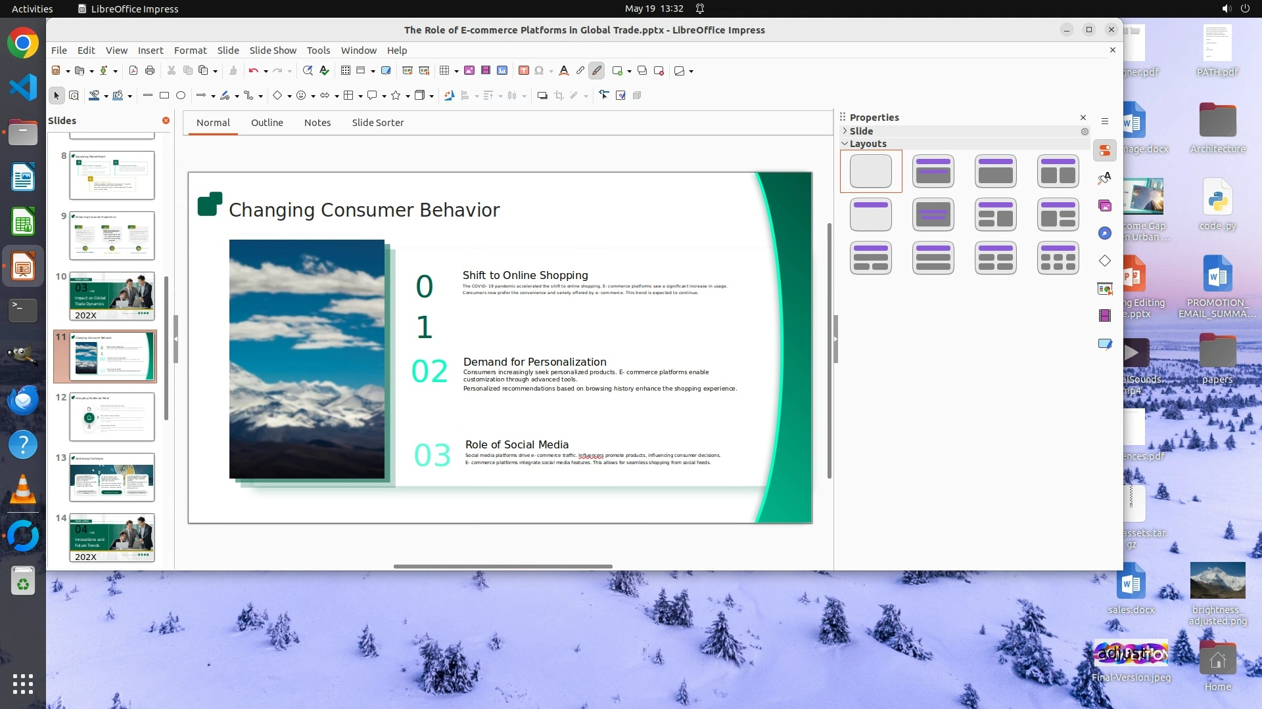Open the Slide Show menu
The height and width of the screenshot is (709, 1262).
click(x=273, y=51)
